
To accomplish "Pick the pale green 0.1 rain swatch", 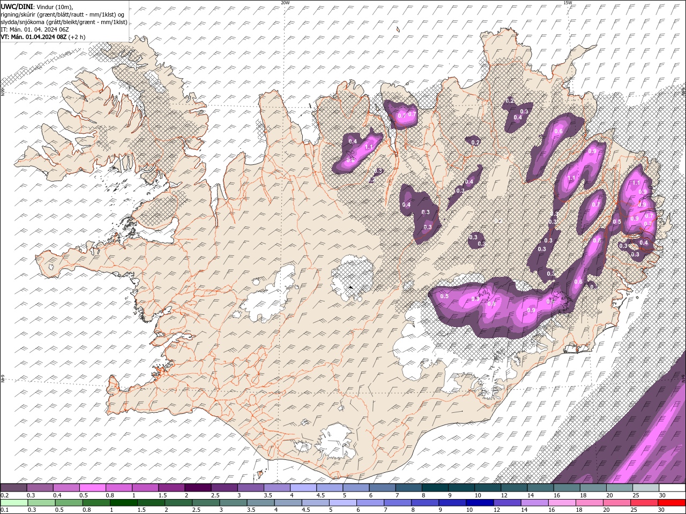I will [x=13, y=503].
